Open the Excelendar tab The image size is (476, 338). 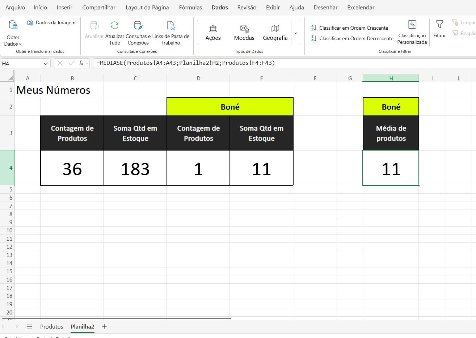(x=361, y=7)
